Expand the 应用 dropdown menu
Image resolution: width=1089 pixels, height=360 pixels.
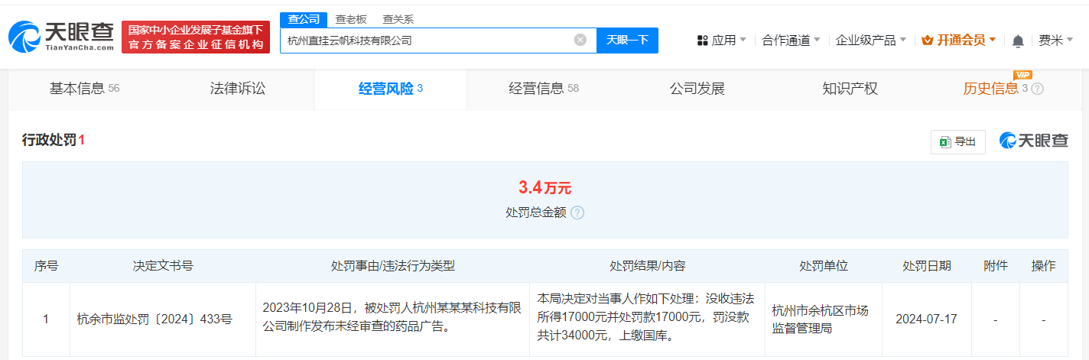[723, 41]
